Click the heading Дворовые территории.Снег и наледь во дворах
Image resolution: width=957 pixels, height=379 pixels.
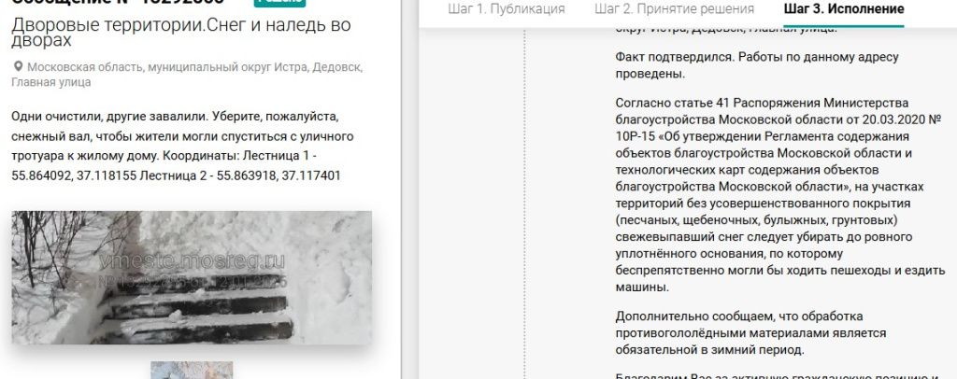(x=181, y=33)
